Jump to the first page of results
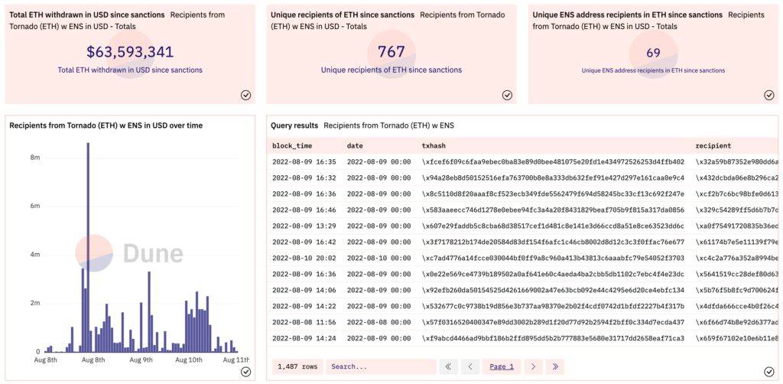783x384 pixels. 447,366
